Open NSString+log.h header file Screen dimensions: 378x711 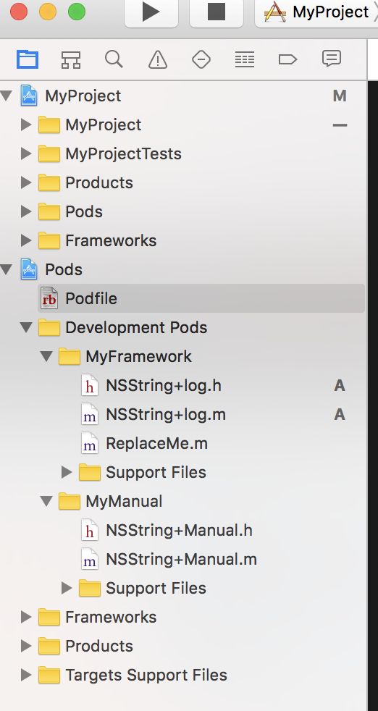[x=164, y=385]
